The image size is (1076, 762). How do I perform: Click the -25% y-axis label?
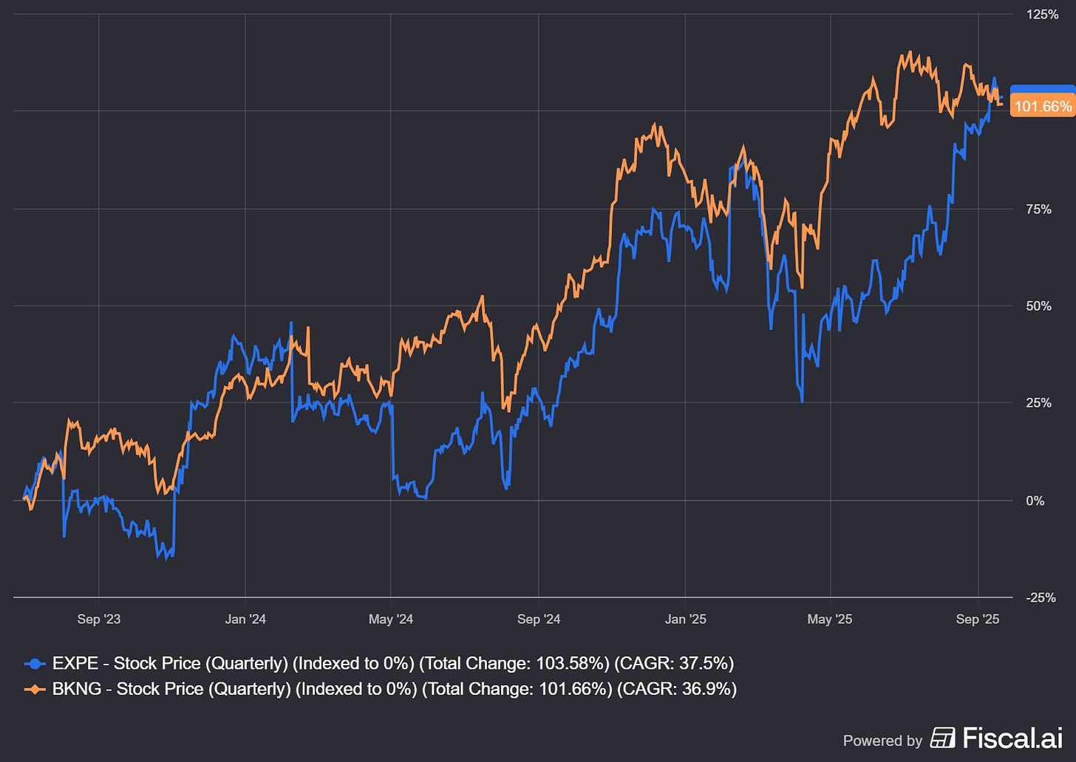[x=1041, y=598]
